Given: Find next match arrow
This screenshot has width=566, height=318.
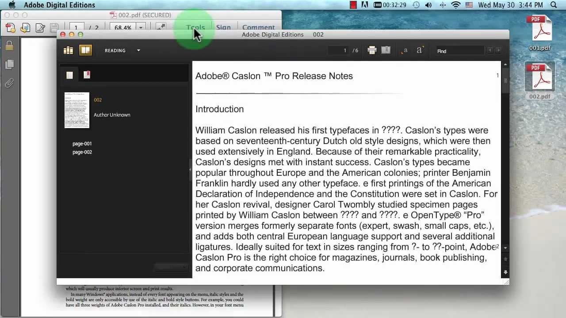Looking at the screenshot, I should pos(498,51).
